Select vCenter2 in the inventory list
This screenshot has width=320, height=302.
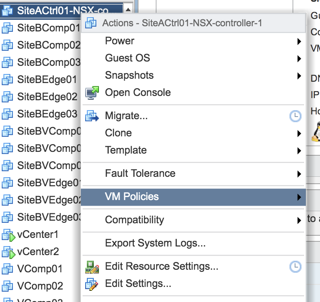(x=38, y=252)
